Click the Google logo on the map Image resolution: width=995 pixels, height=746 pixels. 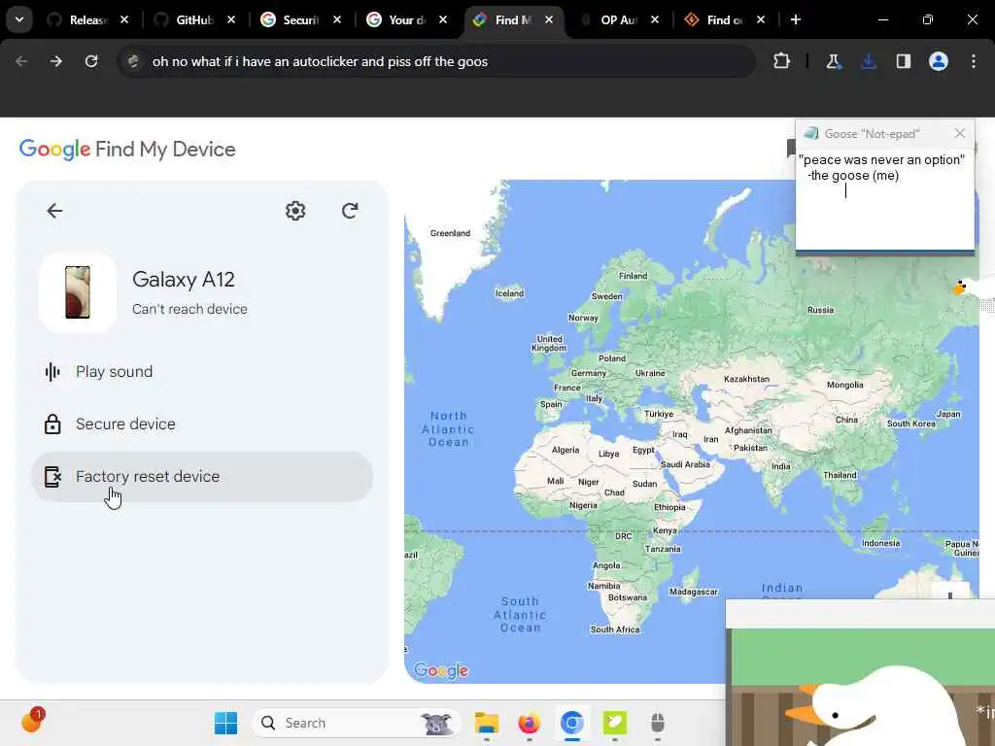click(441, 670)
